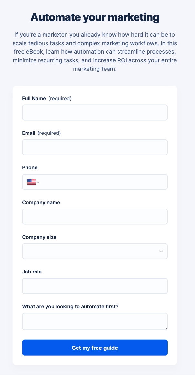Screen dimensions: 195x375
Task: Click into the Email input box
Action: (x=95, y=147)
